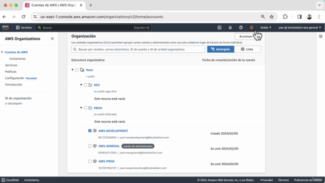Viewport: 325px width, 183px height.
Task: Collapse the PROD unit node
Action: [81, 108]
